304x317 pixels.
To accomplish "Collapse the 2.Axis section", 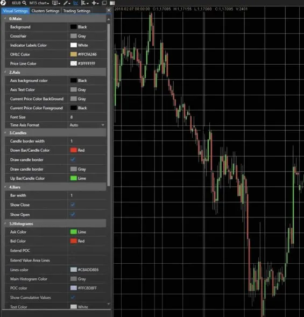I will click(x=5, y=72).
